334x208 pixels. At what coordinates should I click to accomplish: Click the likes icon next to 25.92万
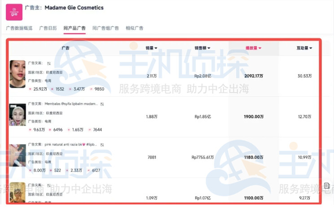(30, 89)
